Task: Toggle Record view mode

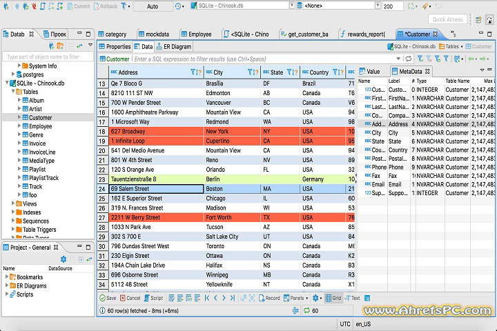Action: pyautogui.click(x=269, y=298)
